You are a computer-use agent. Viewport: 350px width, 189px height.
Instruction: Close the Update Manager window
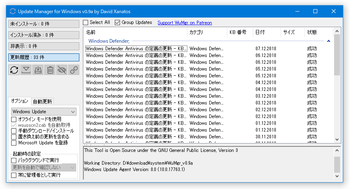tap(334, 12)
